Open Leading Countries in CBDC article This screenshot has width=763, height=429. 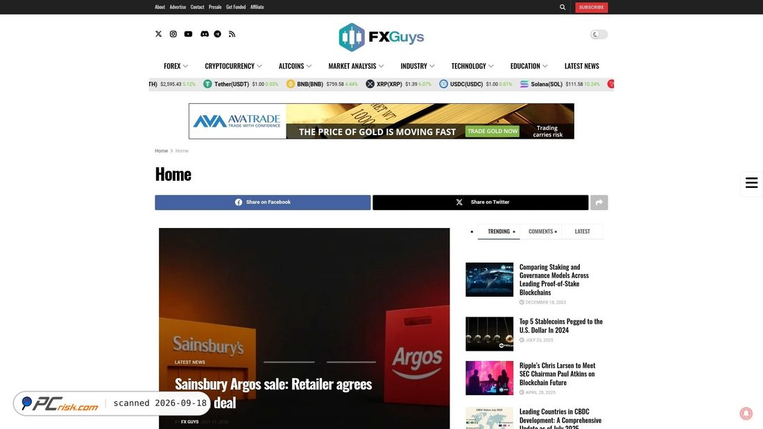pyautogui.click(x=560, y=420)
